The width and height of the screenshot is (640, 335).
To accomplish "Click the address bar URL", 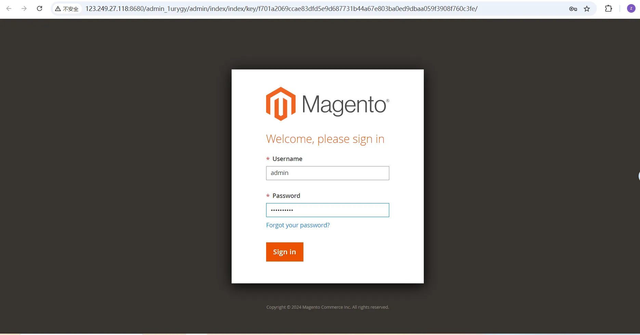I will click(281, 9).
